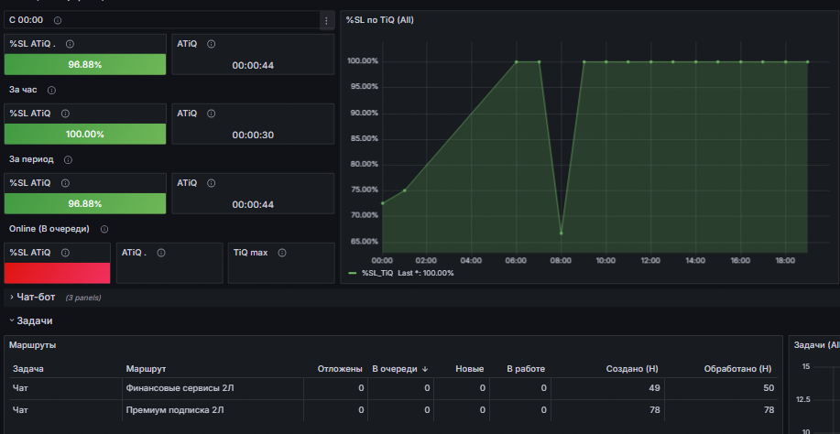Click info icon next to За период heading
The width and height of the screenshot is (840, 434).
click(x=68, y=159)
